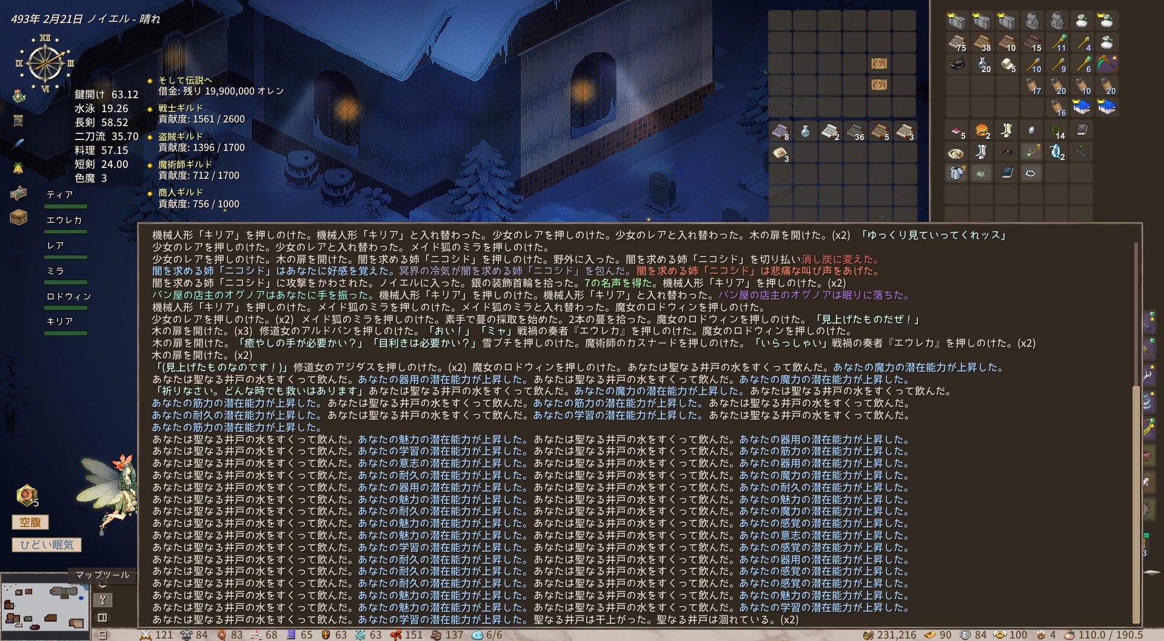Click the black cat item in inventory
Viewport: 1164px width, 641px height.
957,64
